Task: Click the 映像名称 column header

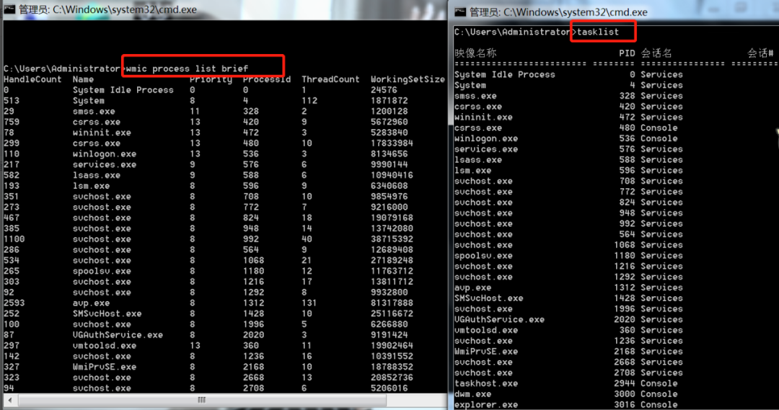Action: (x=475, y=53)
